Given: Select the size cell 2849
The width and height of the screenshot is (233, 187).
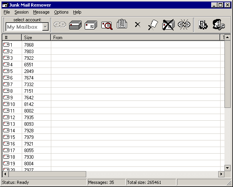Looking at the screenshot, I should tap(29, 71).
